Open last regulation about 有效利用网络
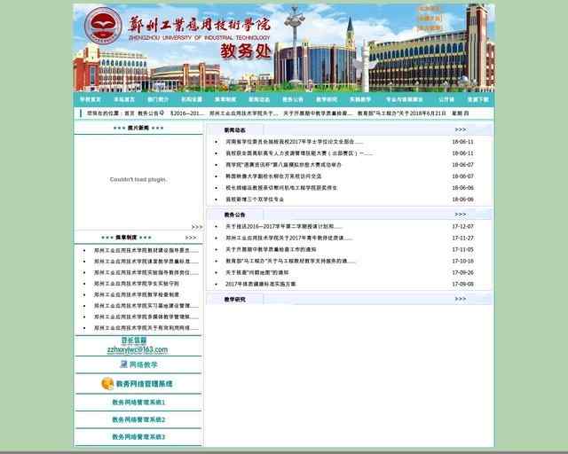Screen dimensions: 568x454 (146, 328)
